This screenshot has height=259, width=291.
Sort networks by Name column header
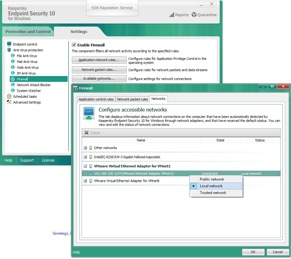point(141,140)
